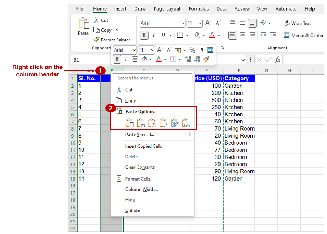This screenshot has height=234, width=327.
Task: Toggle Italic in the ribbon Font group
Action: [x=154, y=35]
